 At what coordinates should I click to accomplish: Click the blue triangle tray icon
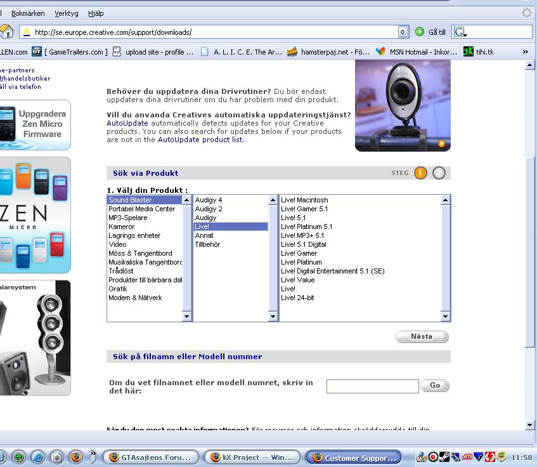tap(479, 457)
